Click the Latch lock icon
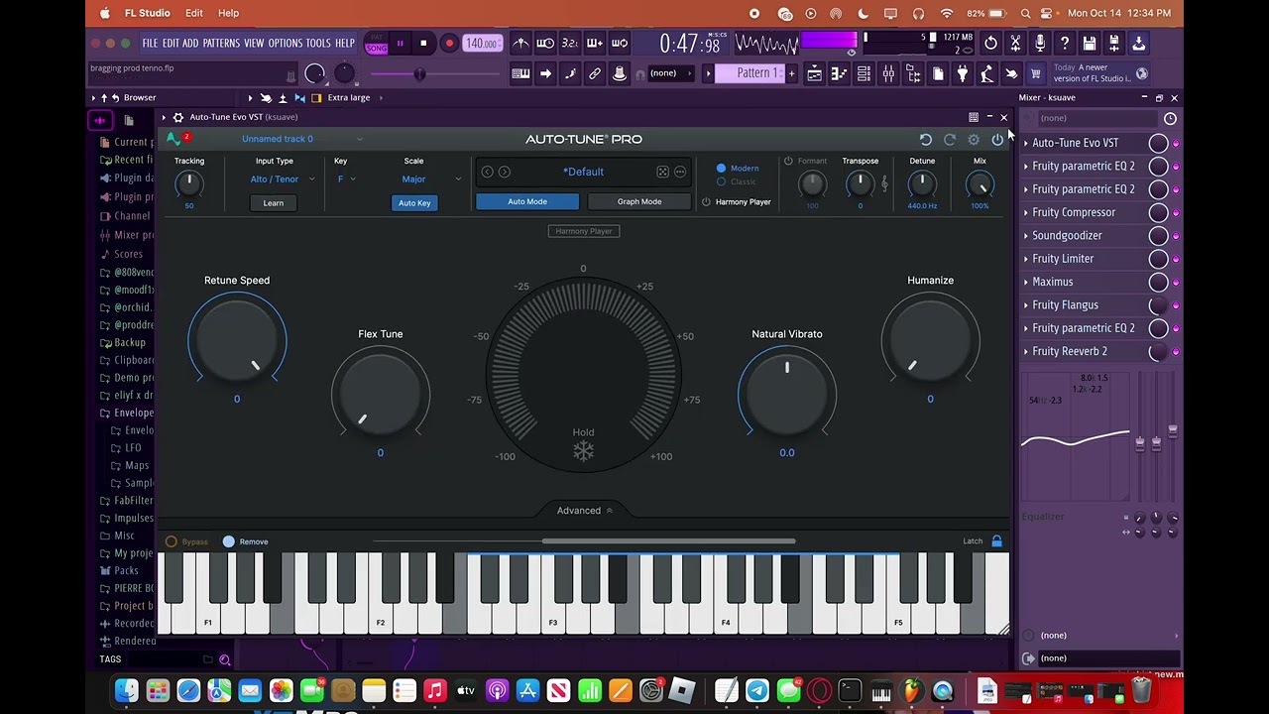Viewport: 1269px width, 714px height. pos(996,541)
